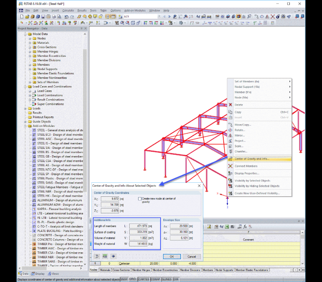Toggle DXF in the status bar
Viewport: 322px width, 282px height.
[x=176, y=279]
